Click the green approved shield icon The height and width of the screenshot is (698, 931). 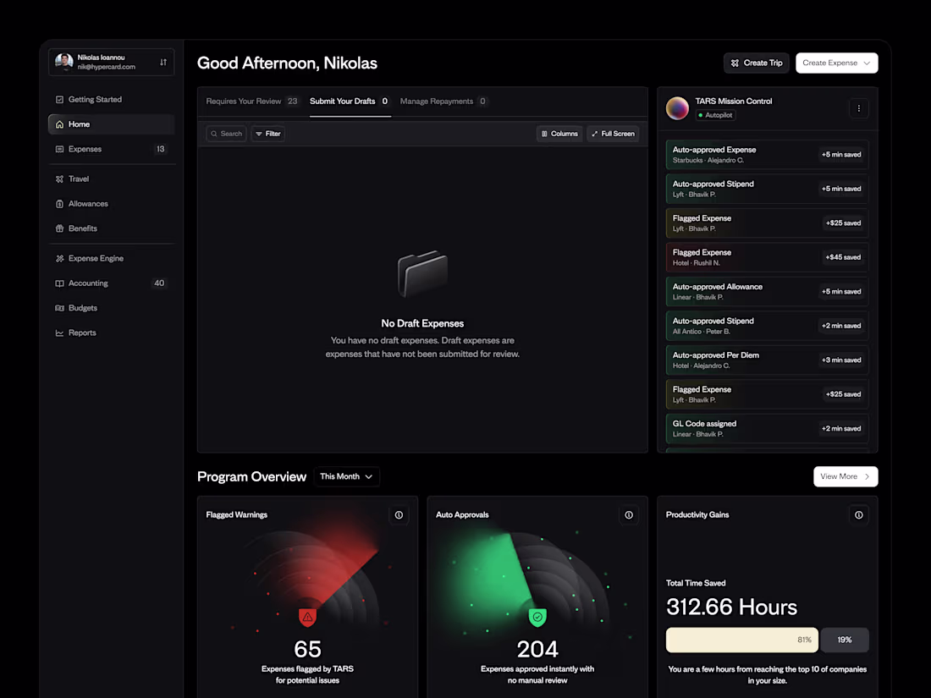click(x=537, y=618)
